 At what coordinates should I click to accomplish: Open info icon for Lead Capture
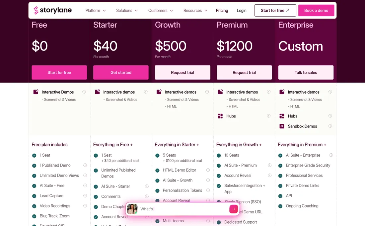[x=85, y=196]
